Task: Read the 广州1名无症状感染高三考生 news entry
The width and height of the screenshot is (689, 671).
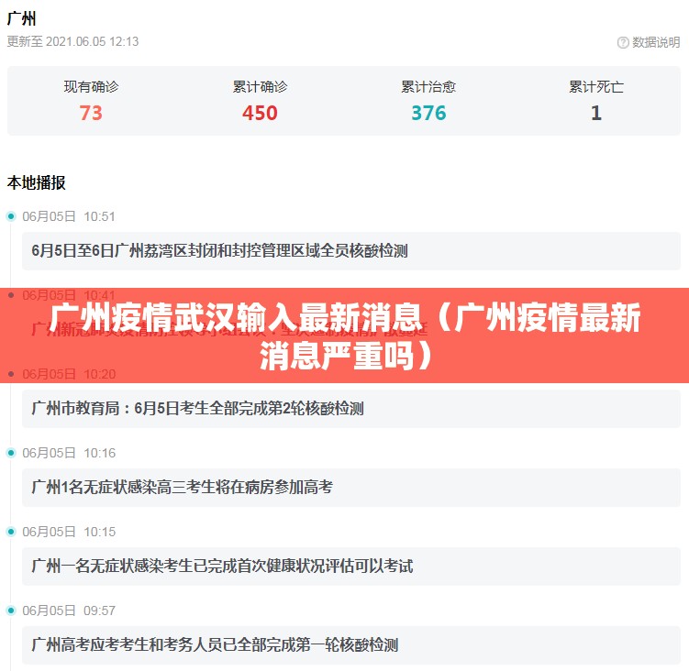Action: tap(182, 488)
